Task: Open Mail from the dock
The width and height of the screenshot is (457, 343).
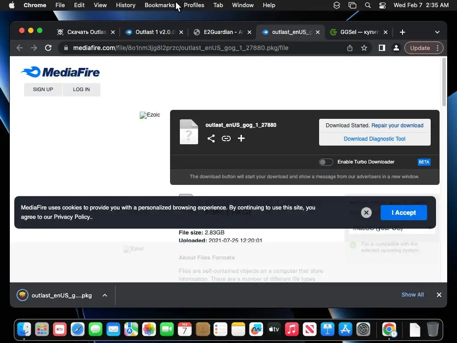Action: [113, 330]
